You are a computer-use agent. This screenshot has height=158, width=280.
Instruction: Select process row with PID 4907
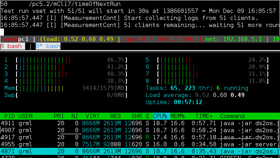pos(140,130)
